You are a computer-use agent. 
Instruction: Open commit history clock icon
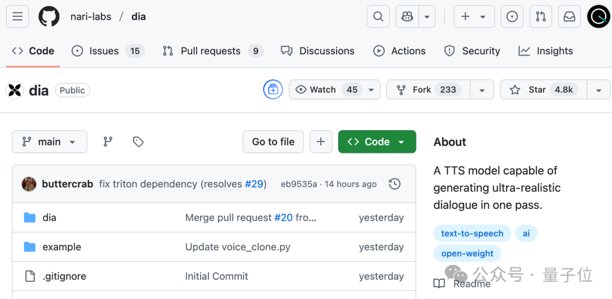click(x=395, y=184)
